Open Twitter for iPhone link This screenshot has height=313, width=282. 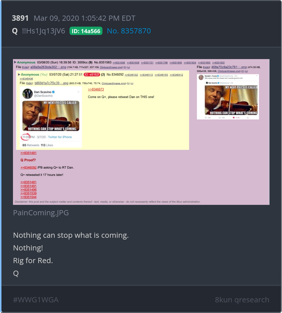(60, 137)
